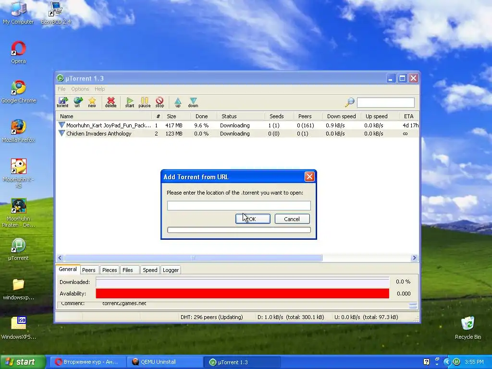Open My Computer desktop icon

(18, 13)
